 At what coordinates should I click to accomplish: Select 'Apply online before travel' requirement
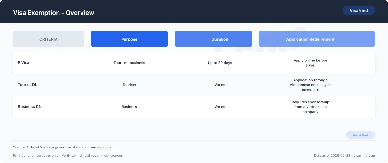pos(310,63)
